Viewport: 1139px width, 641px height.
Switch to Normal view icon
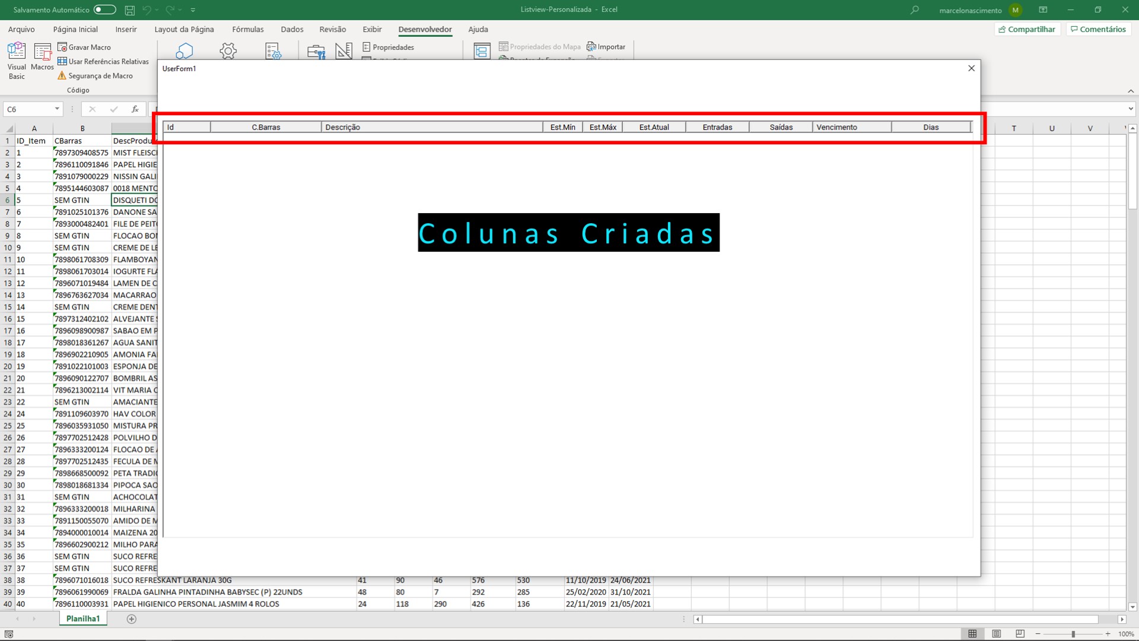pyautogui.click(x=972, y=634)
